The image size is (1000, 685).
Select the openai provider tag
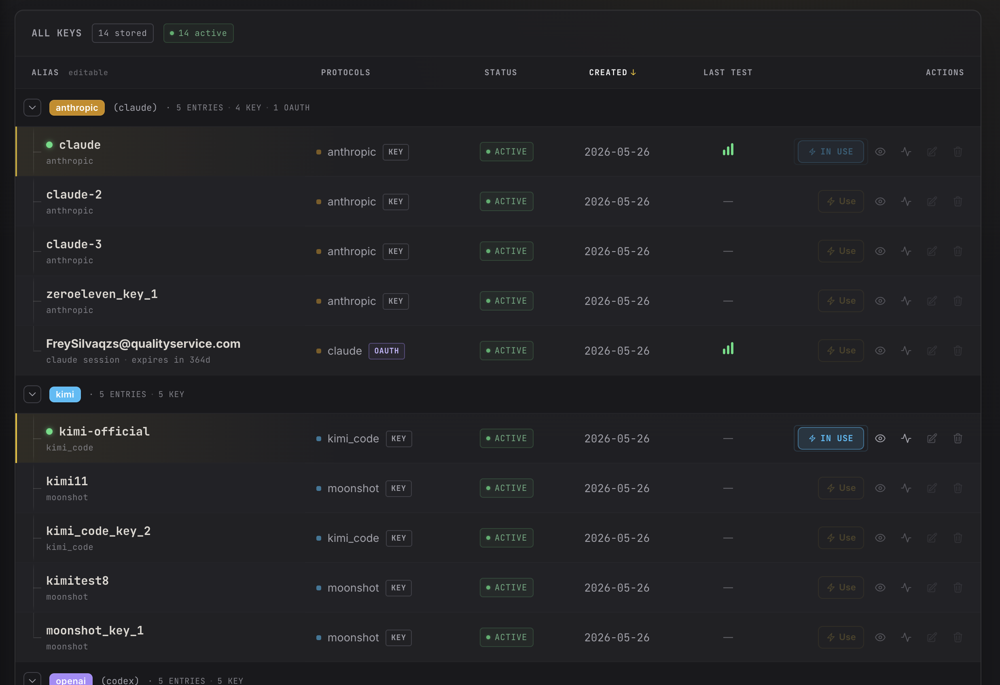click(71, 679)
